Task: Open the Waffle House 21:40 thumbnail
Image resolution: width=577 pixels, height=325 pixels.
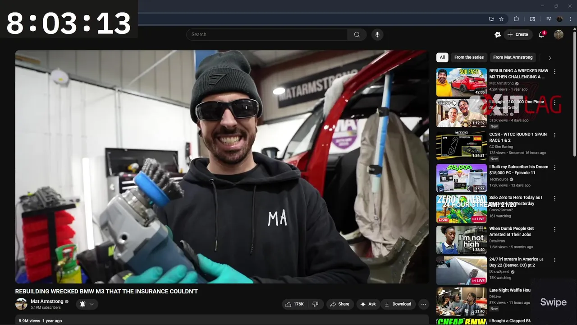Action: click(x=461, y=302)
